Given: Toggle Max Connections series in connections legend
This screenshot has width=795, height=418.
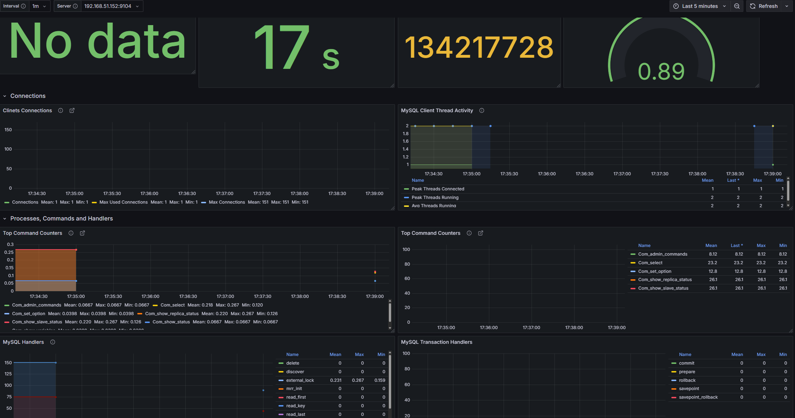Looking at the screenshot, I should coord(227,202).
